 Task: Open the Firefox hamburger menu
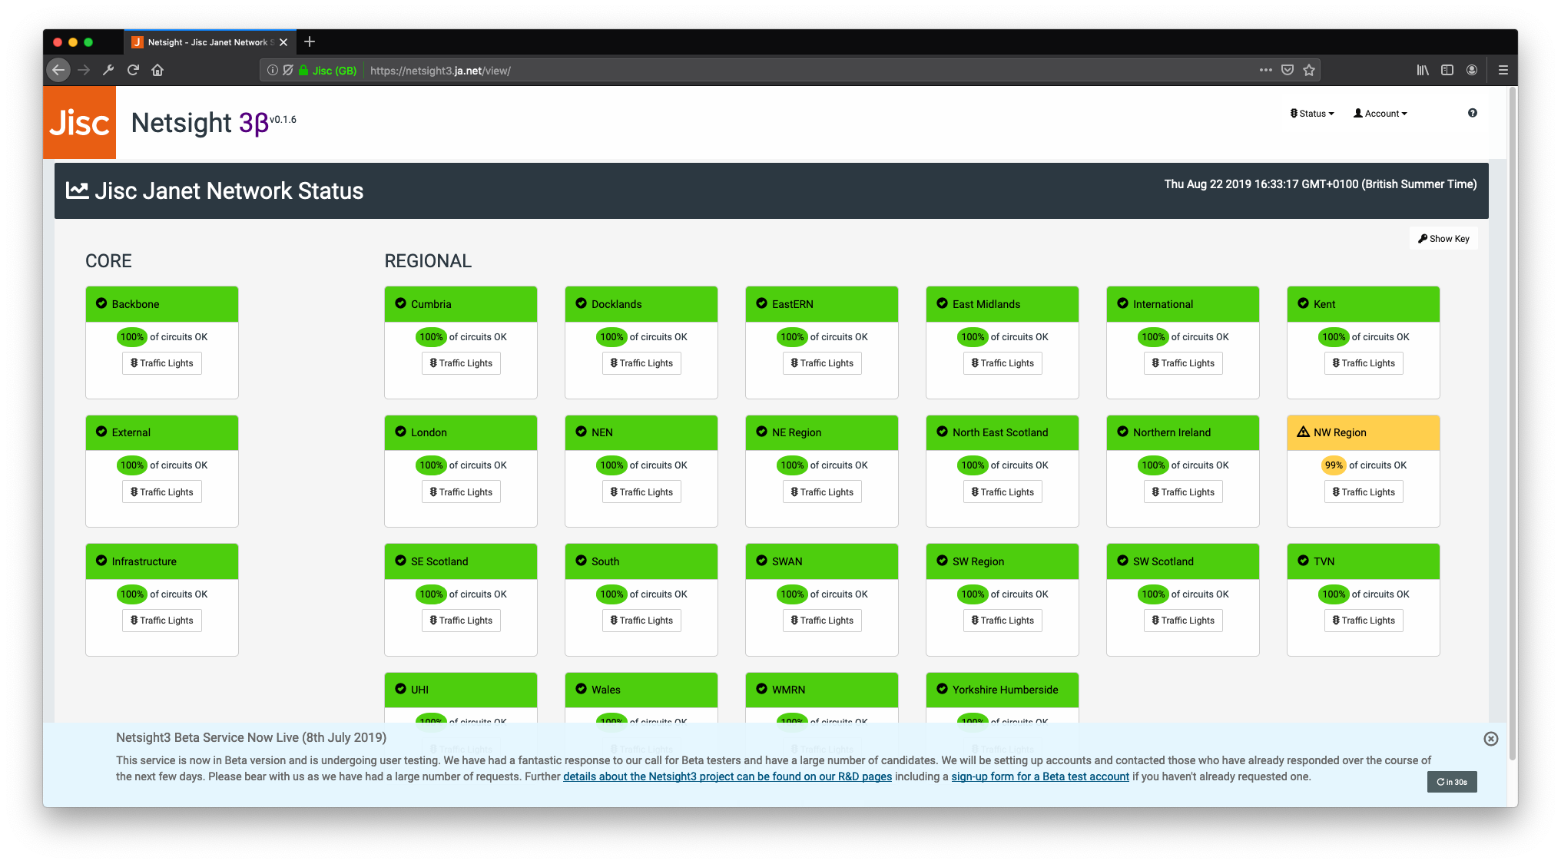(x=1503, y=70)
